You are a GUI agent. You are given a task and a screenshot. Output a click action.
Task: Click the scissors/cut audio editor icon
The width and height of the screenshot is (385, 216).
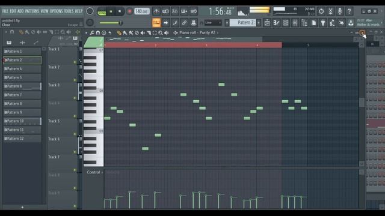point(330,11)
